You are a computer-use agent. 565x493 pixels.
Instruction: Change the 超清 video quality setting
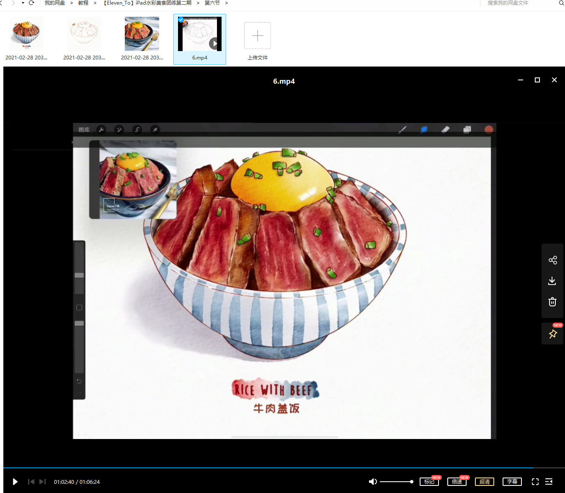point(485,482)
